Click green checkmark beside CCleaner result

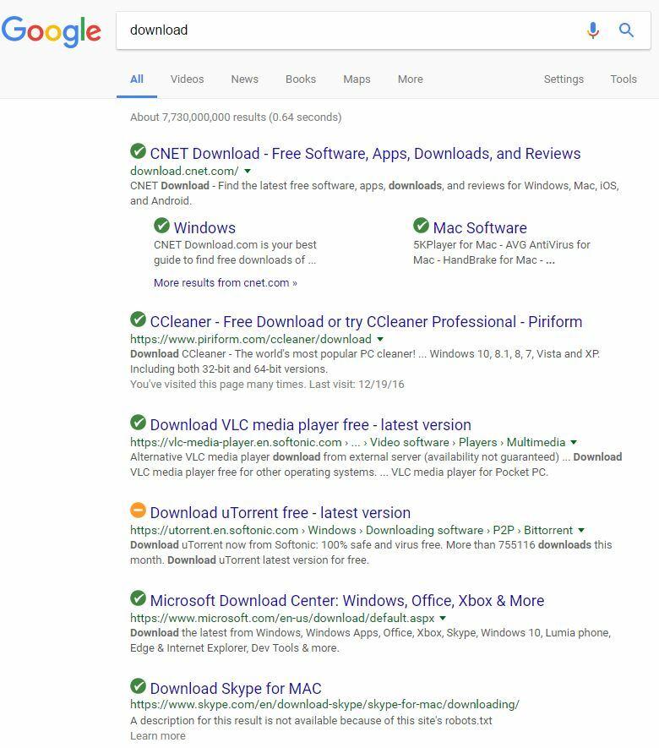pos(138,319)
